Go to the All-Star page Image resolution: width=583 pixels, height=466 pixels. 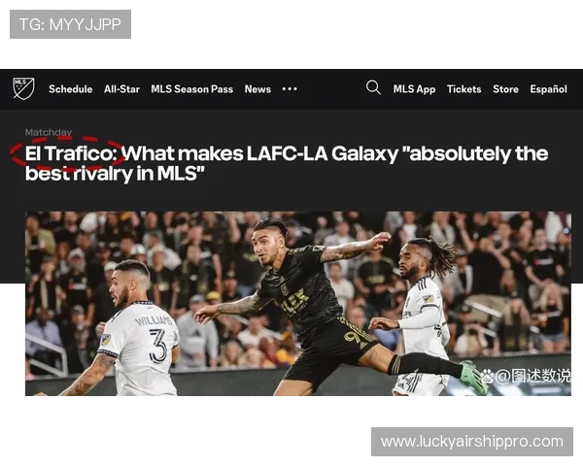point(121,89)
